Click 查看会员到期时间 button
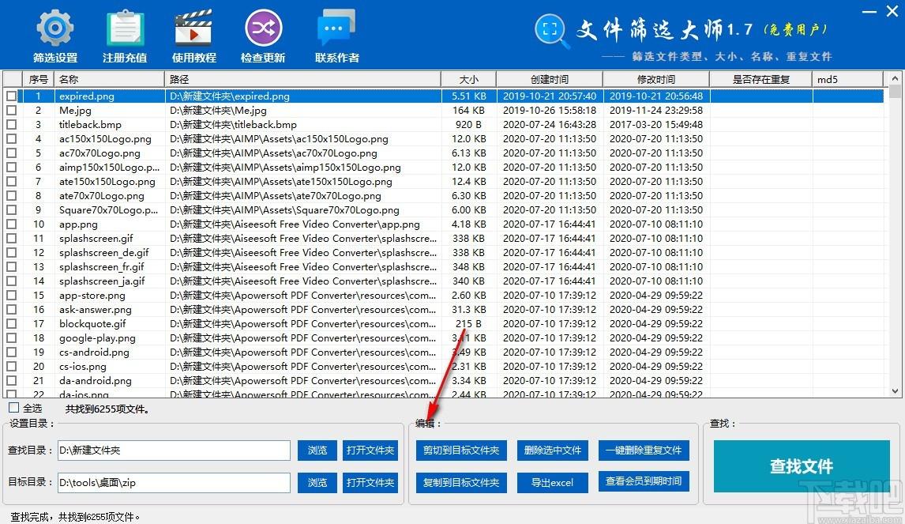 pos(644,481)
